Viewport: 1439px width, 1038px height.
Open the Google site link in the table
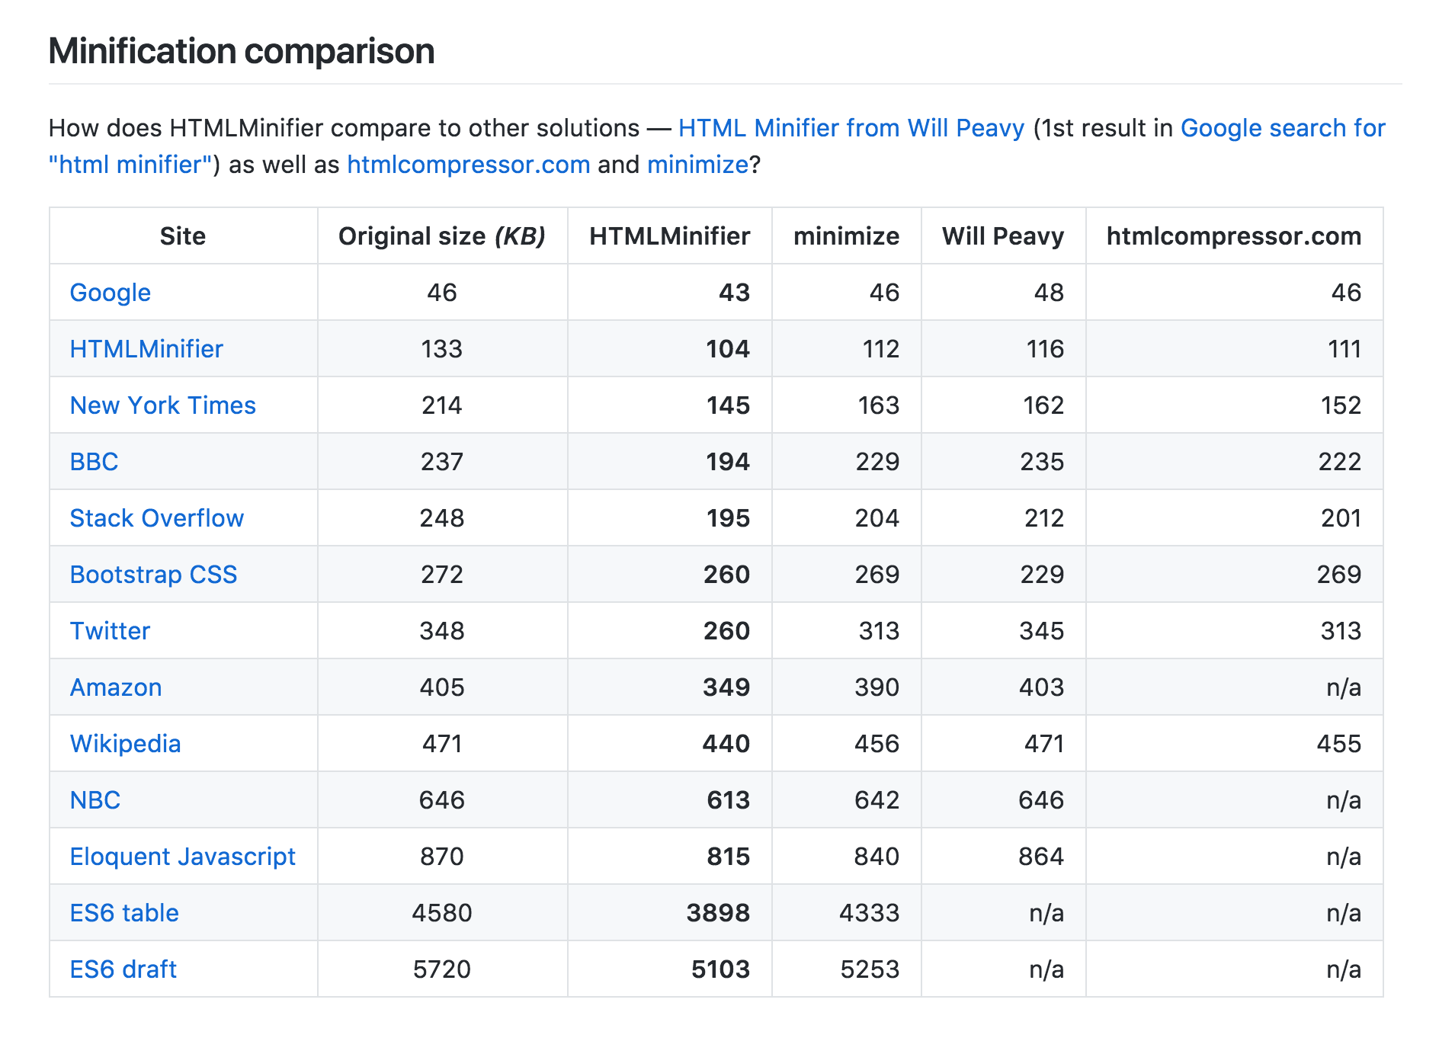click(111, 293)
